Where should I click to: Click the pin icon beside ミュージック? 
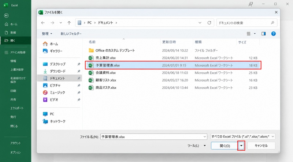pyautogui.click(x=79, y=93)
